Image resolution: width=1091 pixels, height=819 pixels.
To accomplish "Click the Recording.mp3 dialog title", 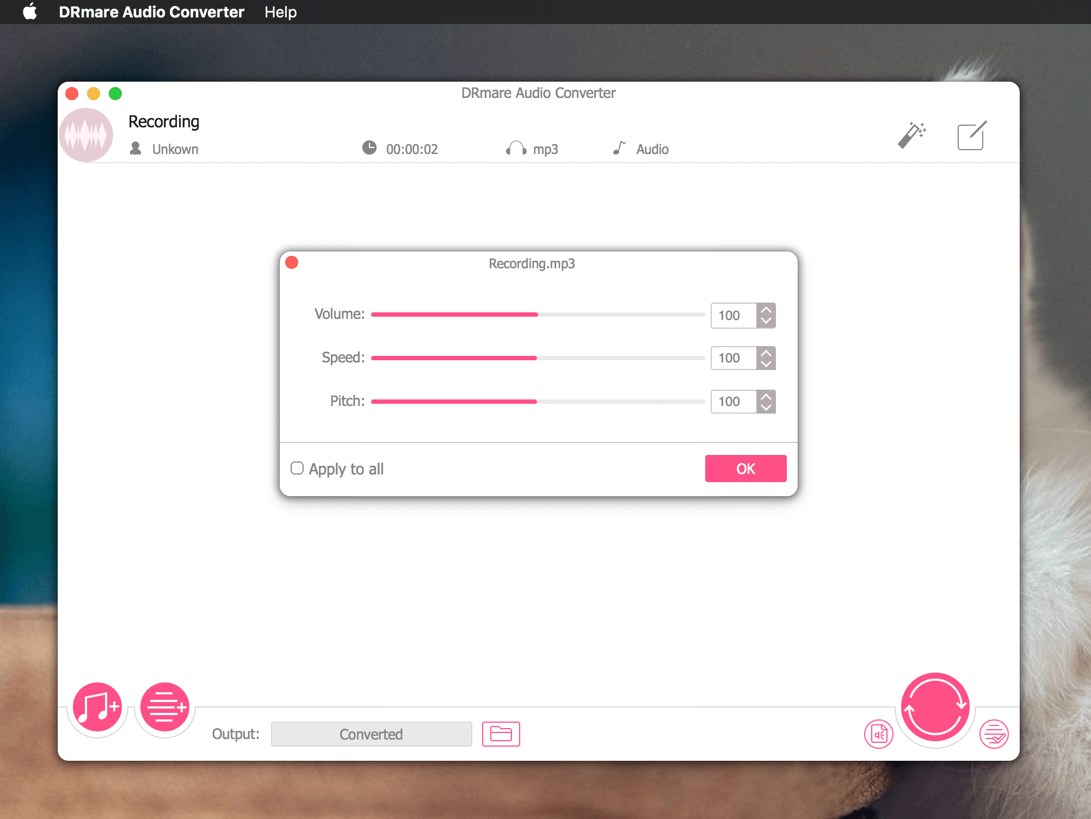I will 532,263.
